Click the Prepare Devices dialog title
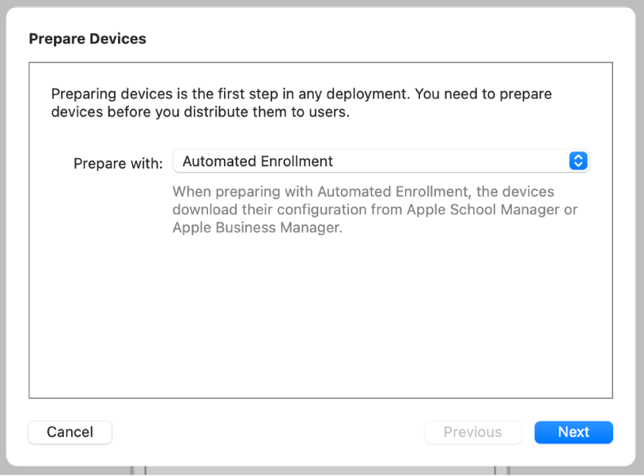644x476 pixels. 87,38
